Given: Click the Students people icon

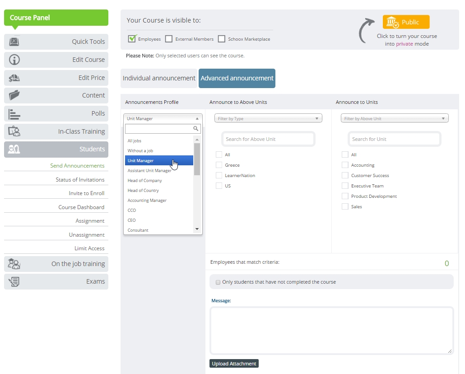Looking at the screenshot, I should pyautogui.click(x=14, y=149).
